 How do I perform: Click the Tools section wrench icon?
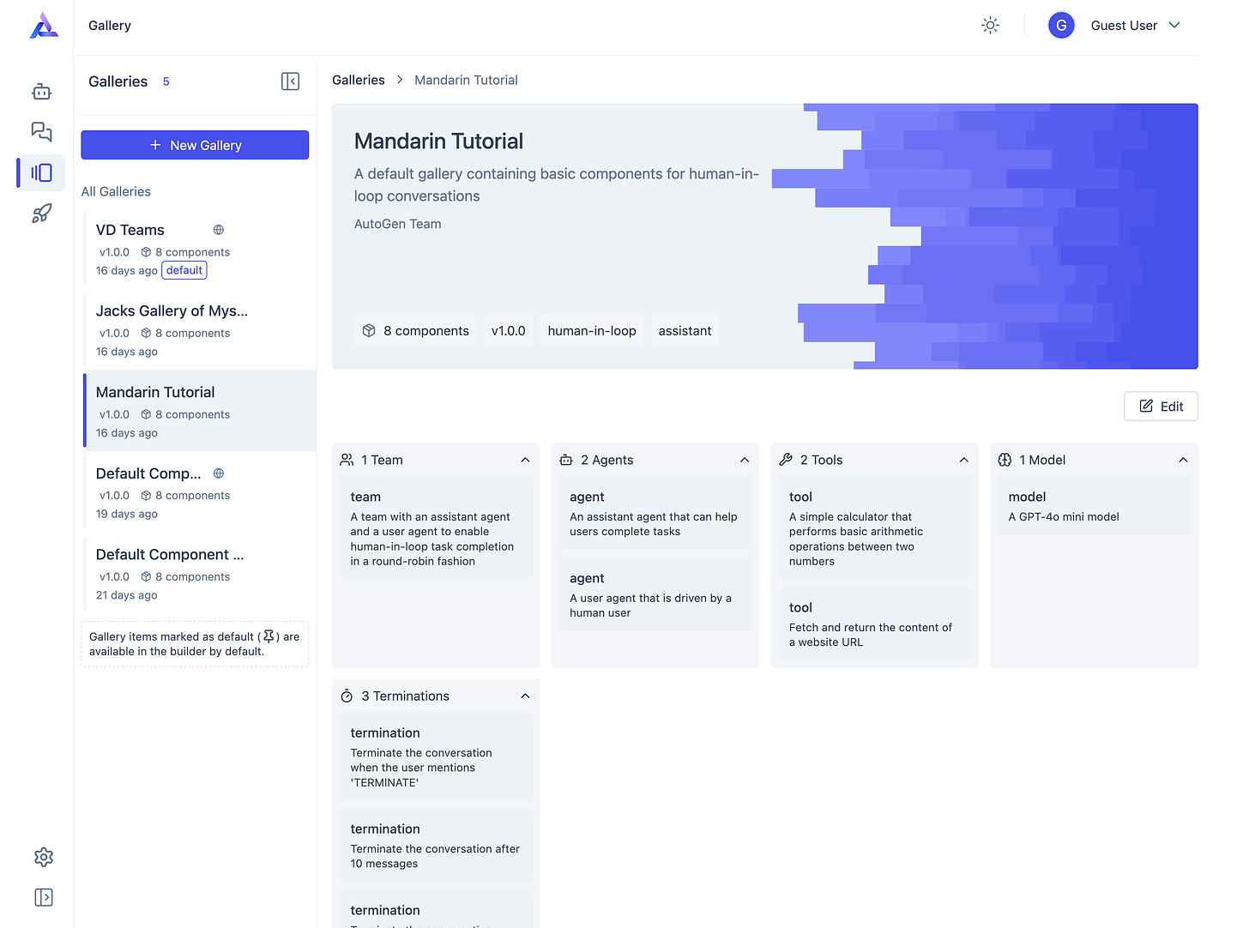pos(786,460)
